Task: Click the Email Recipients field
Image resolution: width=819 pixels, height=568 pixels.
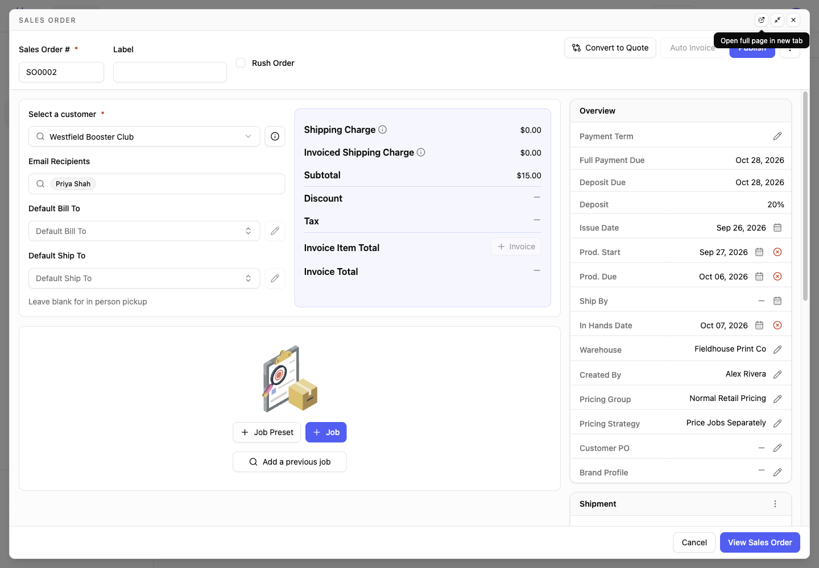Action: (x=156, y=183)
